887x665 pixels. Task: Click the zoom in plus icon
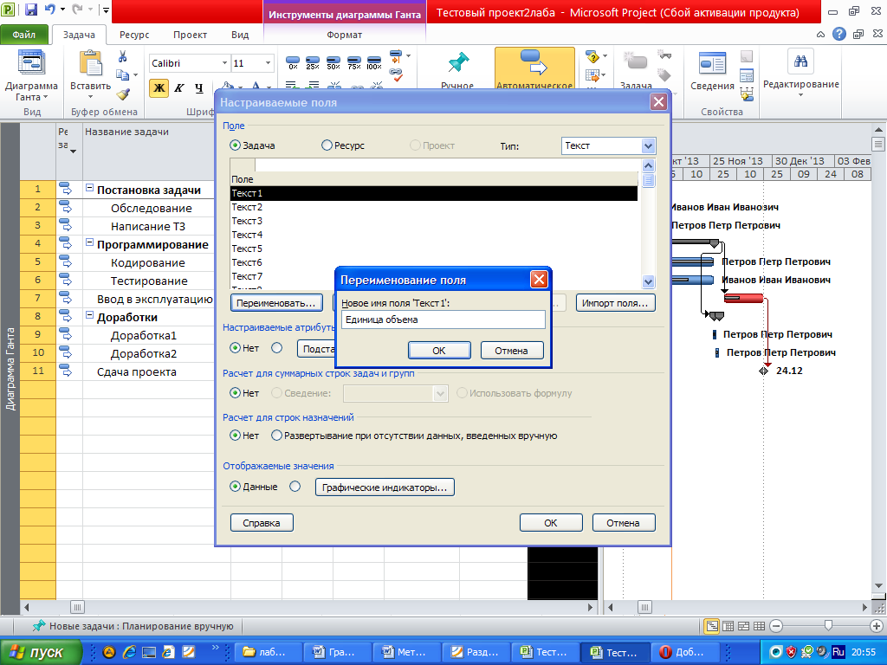(x=877, y=626)
